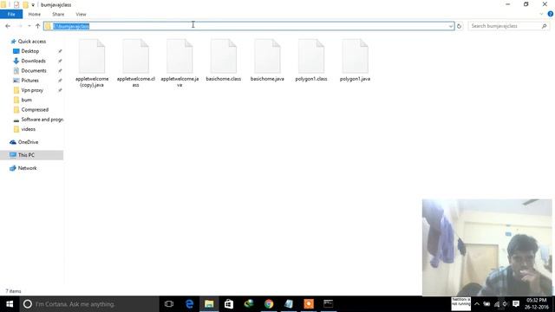Open the View ribbon tab

click(81, 14)
